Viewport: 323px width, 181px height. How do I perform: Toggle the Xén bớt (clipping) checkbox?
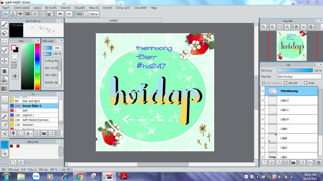coord(285,83)
